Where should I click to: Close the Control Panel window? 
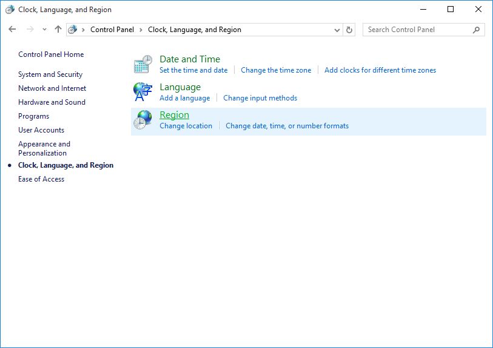478,10
